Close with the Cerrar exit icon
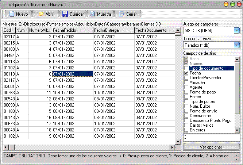This screenshot has height=165, width=243. (122, 14)
